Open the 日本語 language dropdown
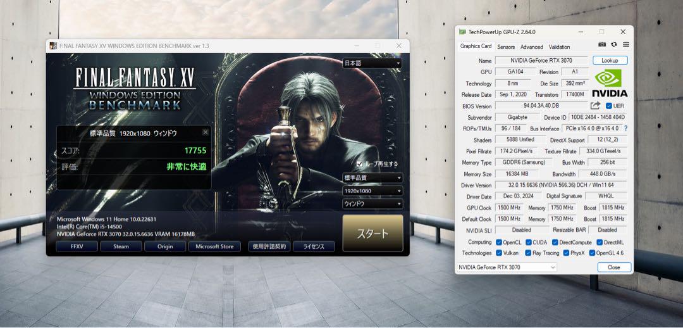Viewport: 683px width, 328px height. [x=372, y=63]
